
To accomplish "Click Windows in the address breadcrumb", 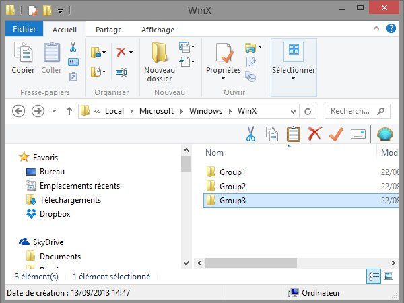I will (x=205, y=111).
